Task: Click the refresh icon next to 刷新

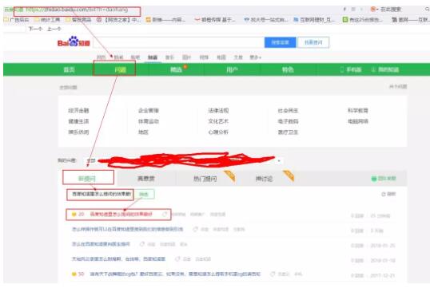Action: click(x=384, y=194)
